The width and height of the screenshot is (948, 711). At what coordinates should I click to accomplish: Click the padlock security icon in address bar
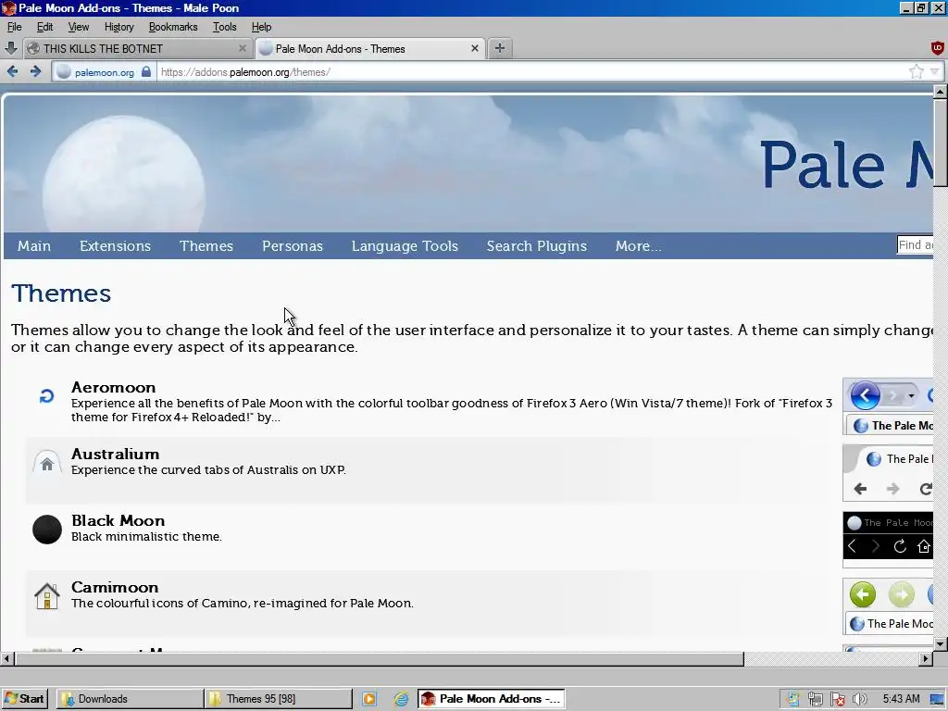click(x=145, y=72)
